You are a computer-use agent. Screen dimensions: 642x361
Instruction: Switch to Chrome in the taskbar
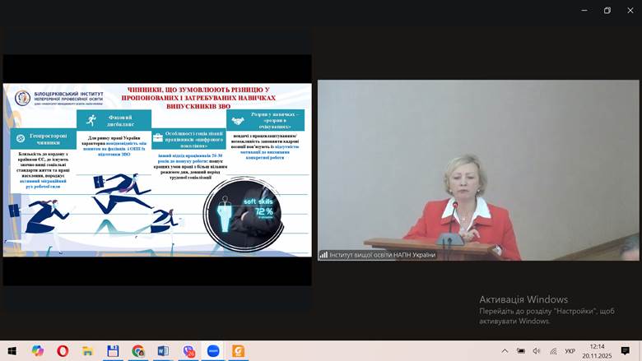137,350
